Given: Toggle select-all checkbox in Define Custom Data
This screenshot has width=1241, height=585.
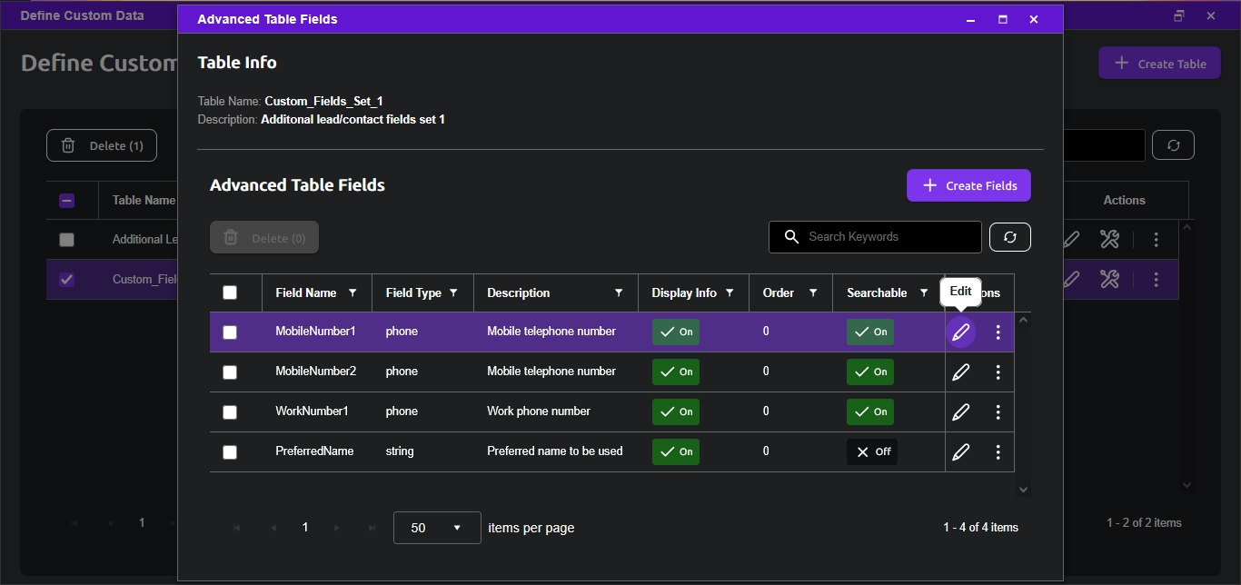Looking at the screenshot, I should [66, 201].
